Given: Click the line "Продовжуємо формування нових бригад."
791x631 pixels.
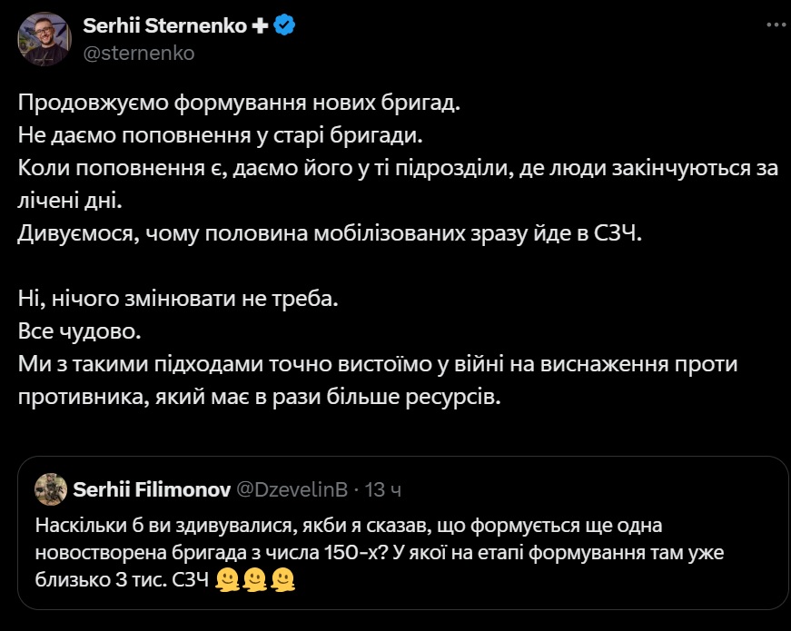Looking at the screenshot, I should tap(240, 103).
